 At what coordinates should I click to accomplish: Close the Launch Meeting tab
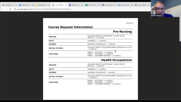(148, 5)
